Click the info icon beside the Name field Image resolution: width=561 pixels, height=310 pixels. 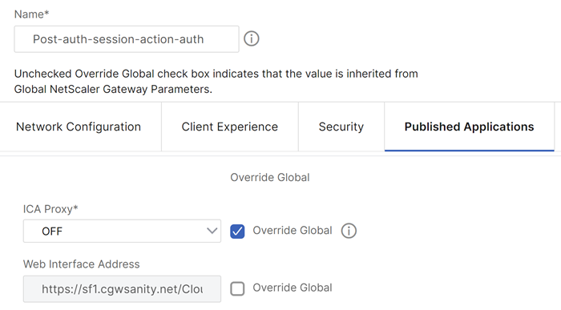[251, 38]
